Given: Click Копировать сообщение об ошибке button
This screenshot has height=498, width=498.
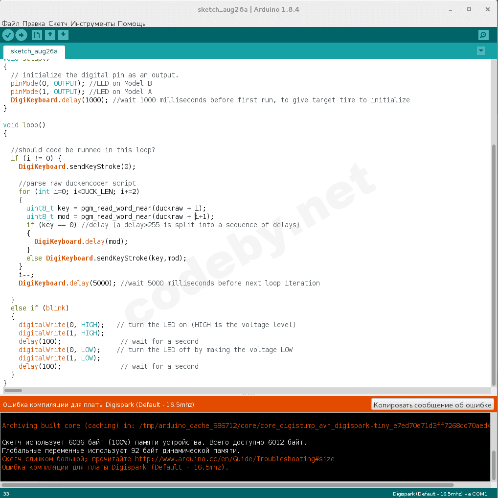Looking at the screenshot, I should [x=432, y=405].
